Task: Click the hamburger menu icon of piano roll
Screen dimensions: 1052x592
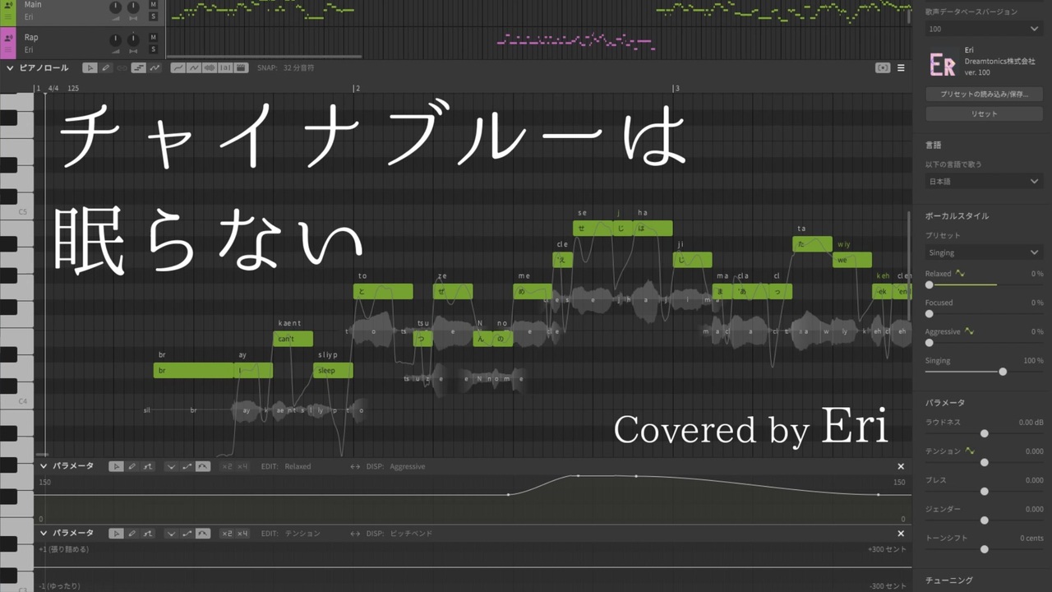Action: pos(901,68)
